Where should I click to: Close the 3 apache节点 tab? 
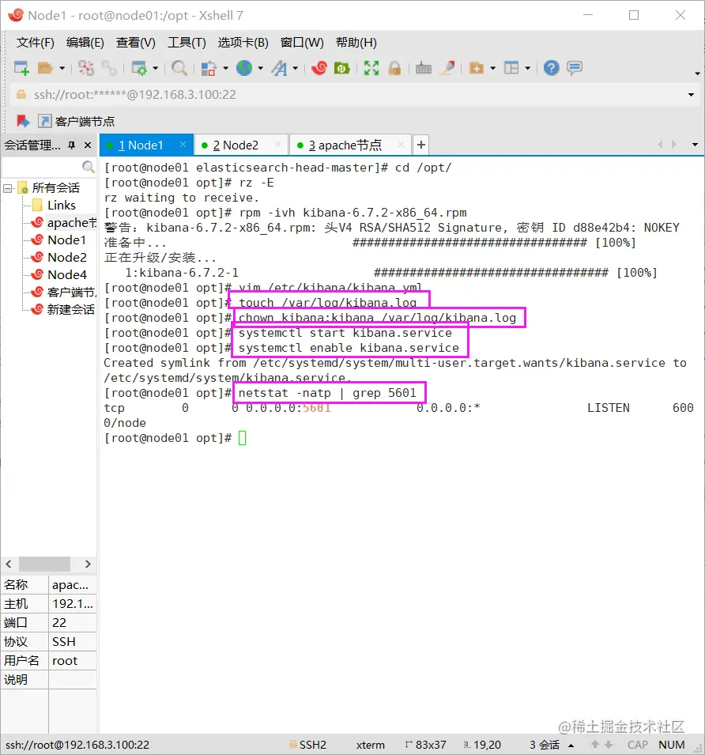[401, 145]
